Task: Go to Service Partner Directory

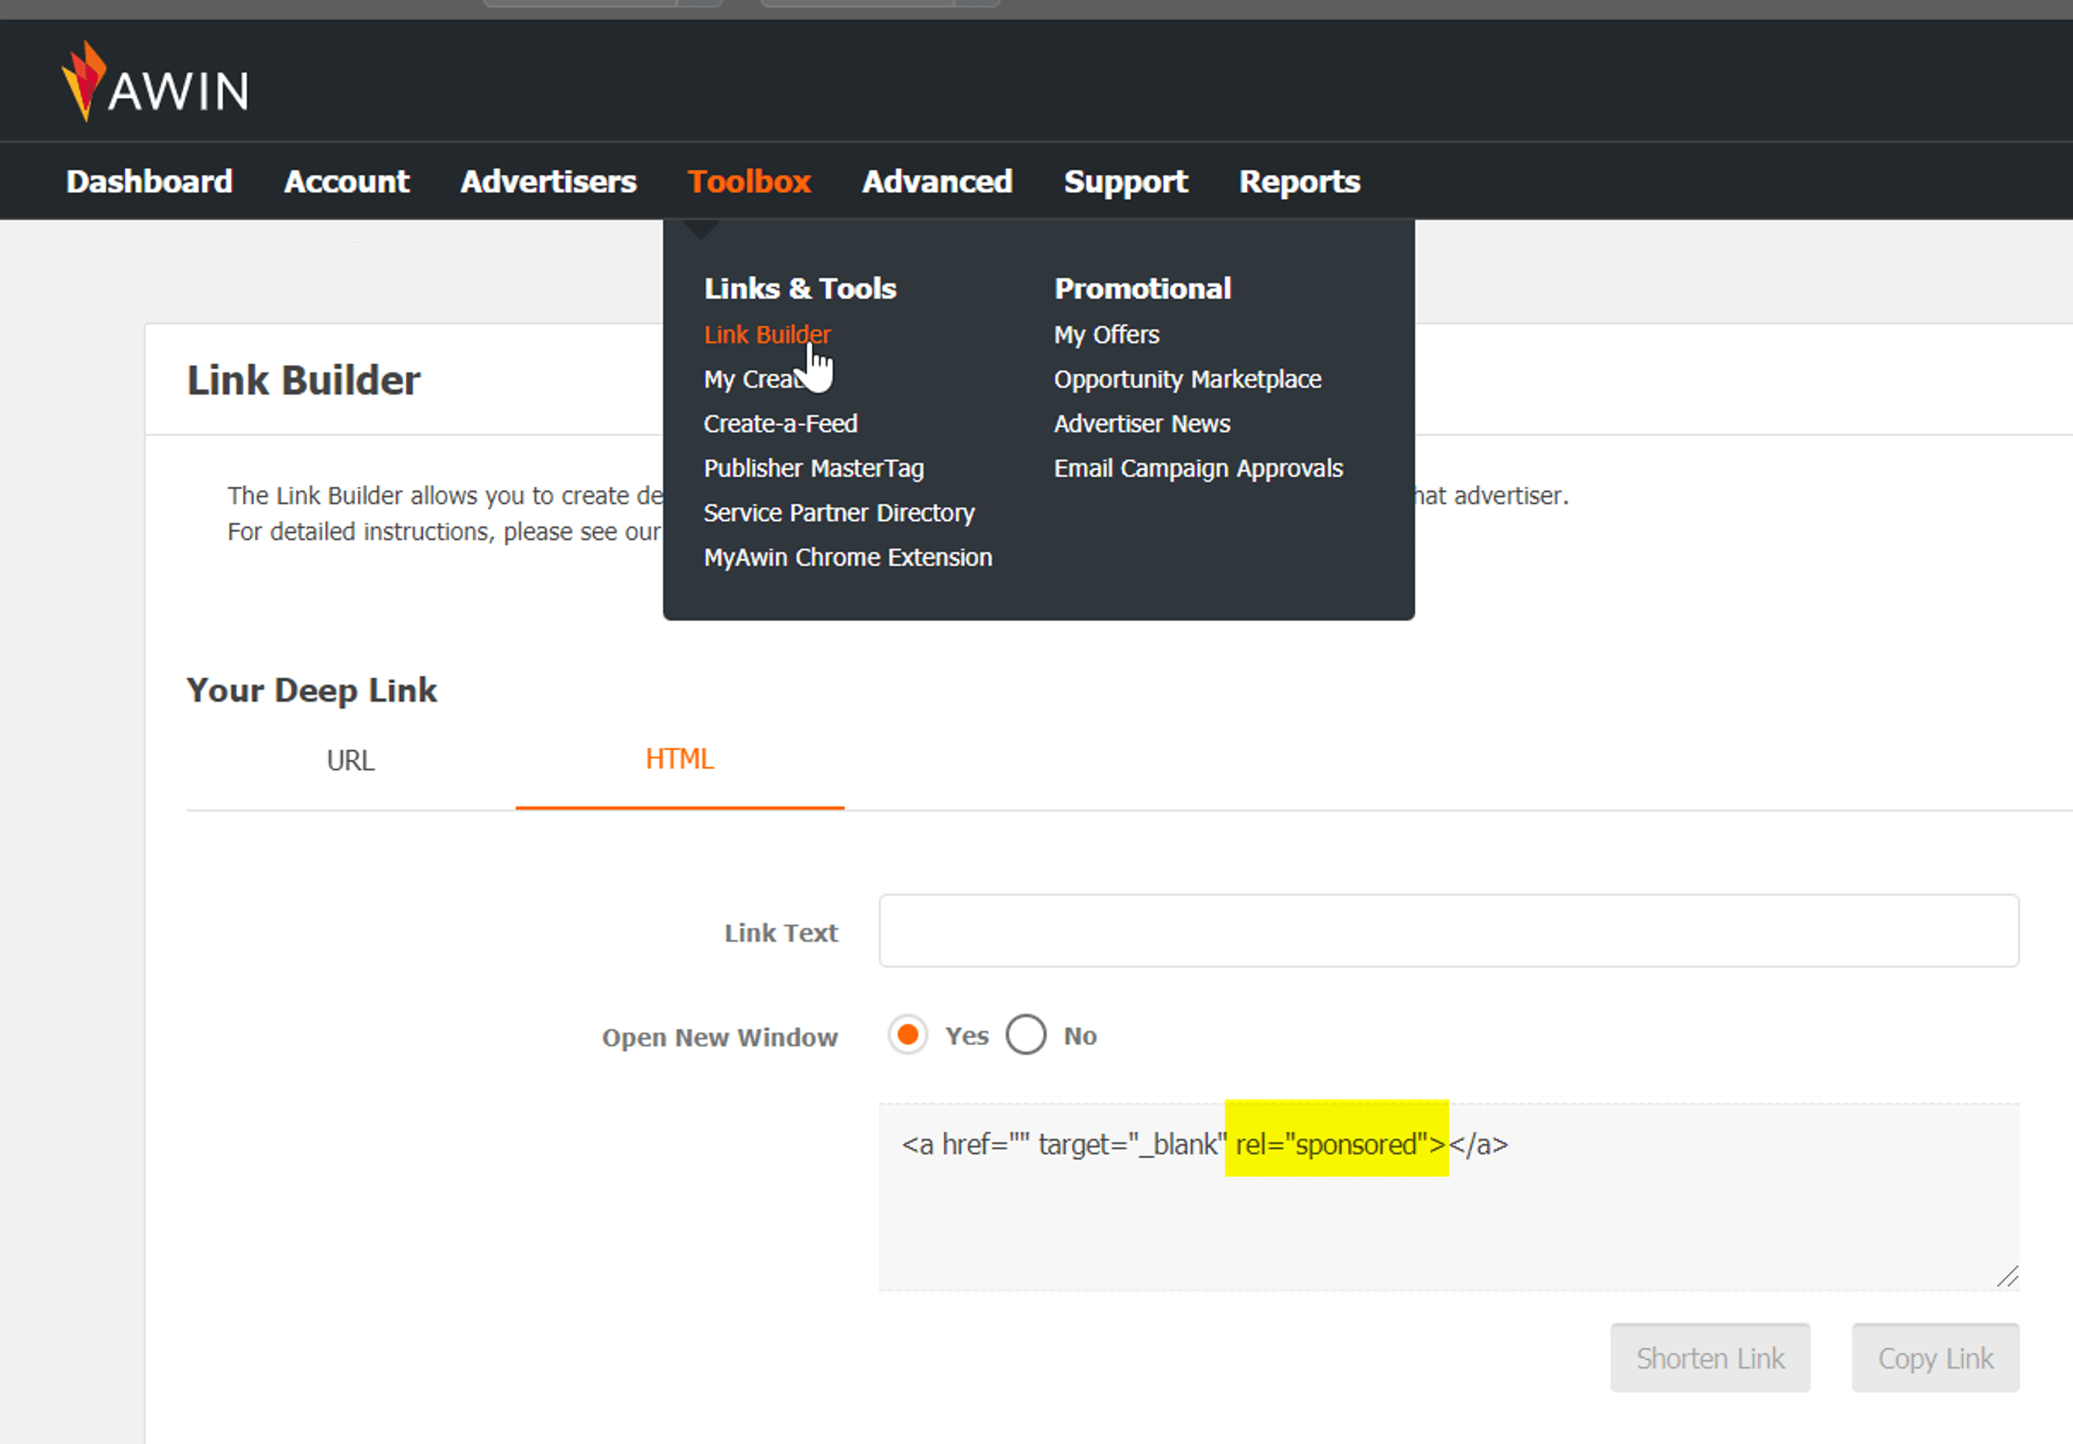Action: pos(839,513)
